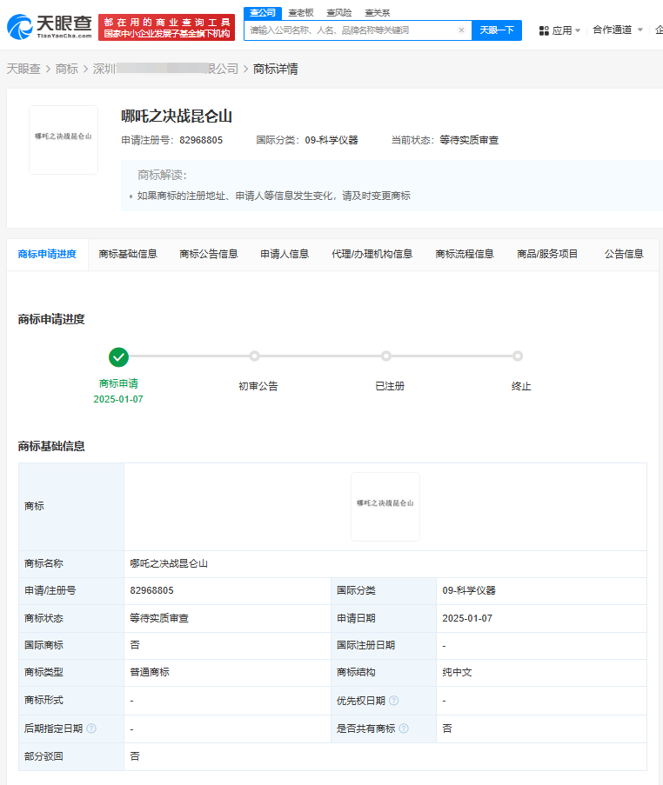This screenshot has width=663, height=785.
Task: Clear the search box with the X icon
Action: tap(461, 30)
